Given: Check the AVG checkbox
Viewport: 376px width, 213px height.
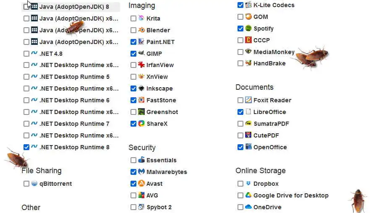Looking at the screenshot, I should pyautogui.click(x=133, y=195).
